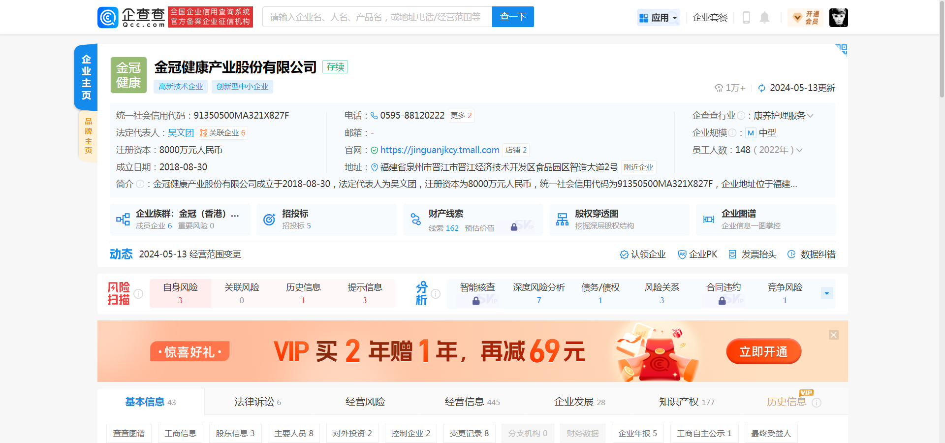Open notifications bell icon
The image size is (945, 443).
click(764, 18)
